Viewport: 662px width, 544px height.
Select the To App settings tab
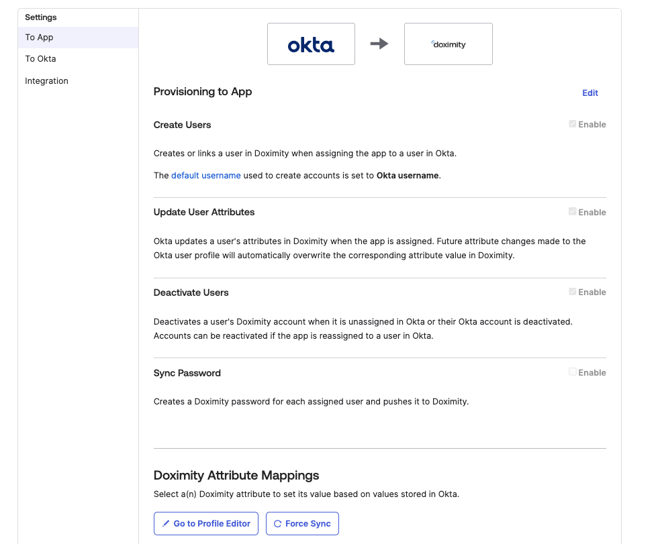coord(78,38)
